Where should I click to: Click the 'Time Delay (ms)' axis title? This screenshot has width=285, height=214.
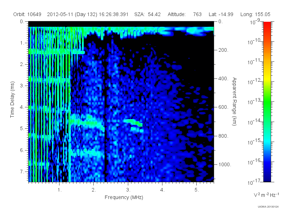pyautogui.click(x=12, y=100)
